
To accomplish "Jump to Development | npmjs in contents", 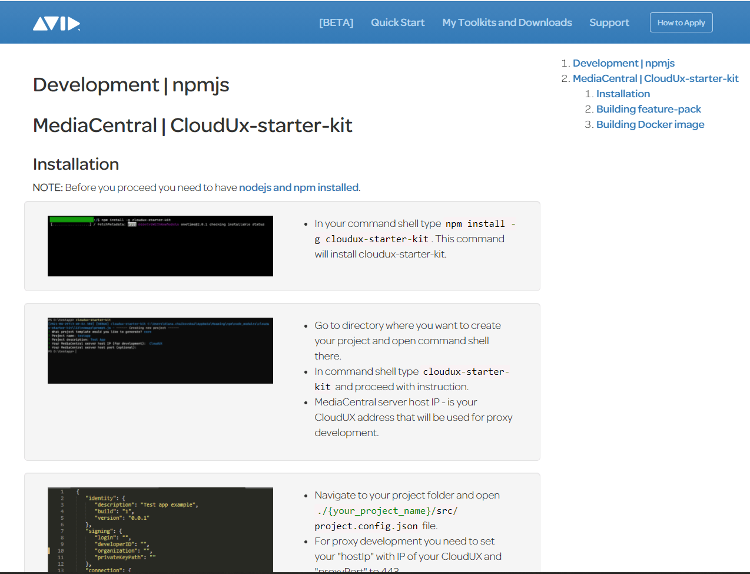I will click(623, 63).
